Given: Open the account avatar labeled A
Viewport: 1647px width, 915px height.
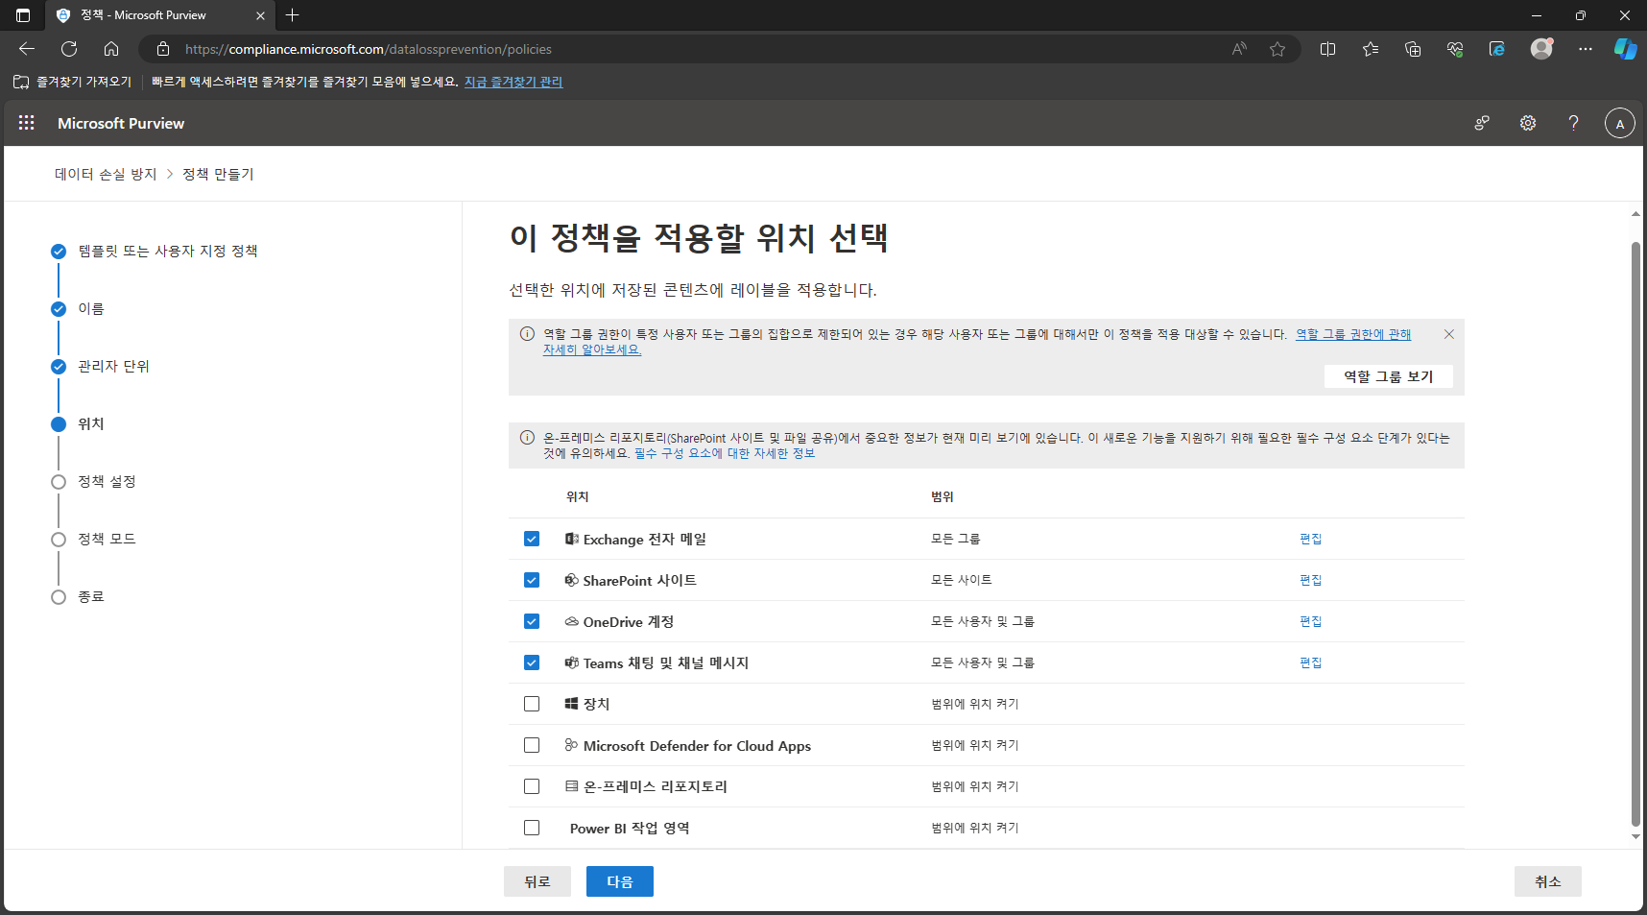Looking at the screenshot, I should click(1620, 123).
